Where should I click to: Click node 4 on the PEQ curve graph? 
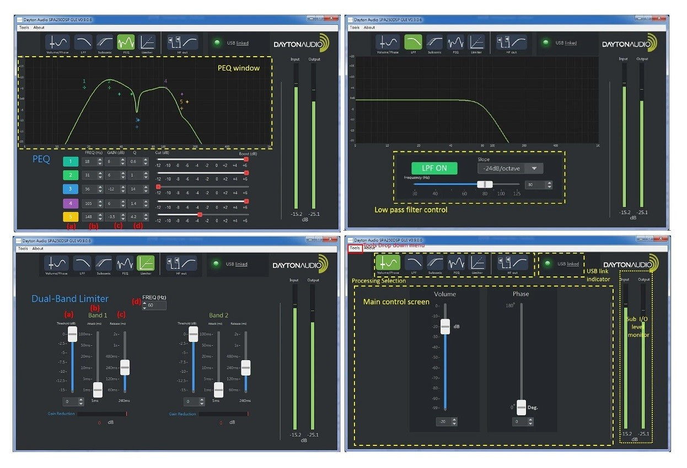coord(166,81)
